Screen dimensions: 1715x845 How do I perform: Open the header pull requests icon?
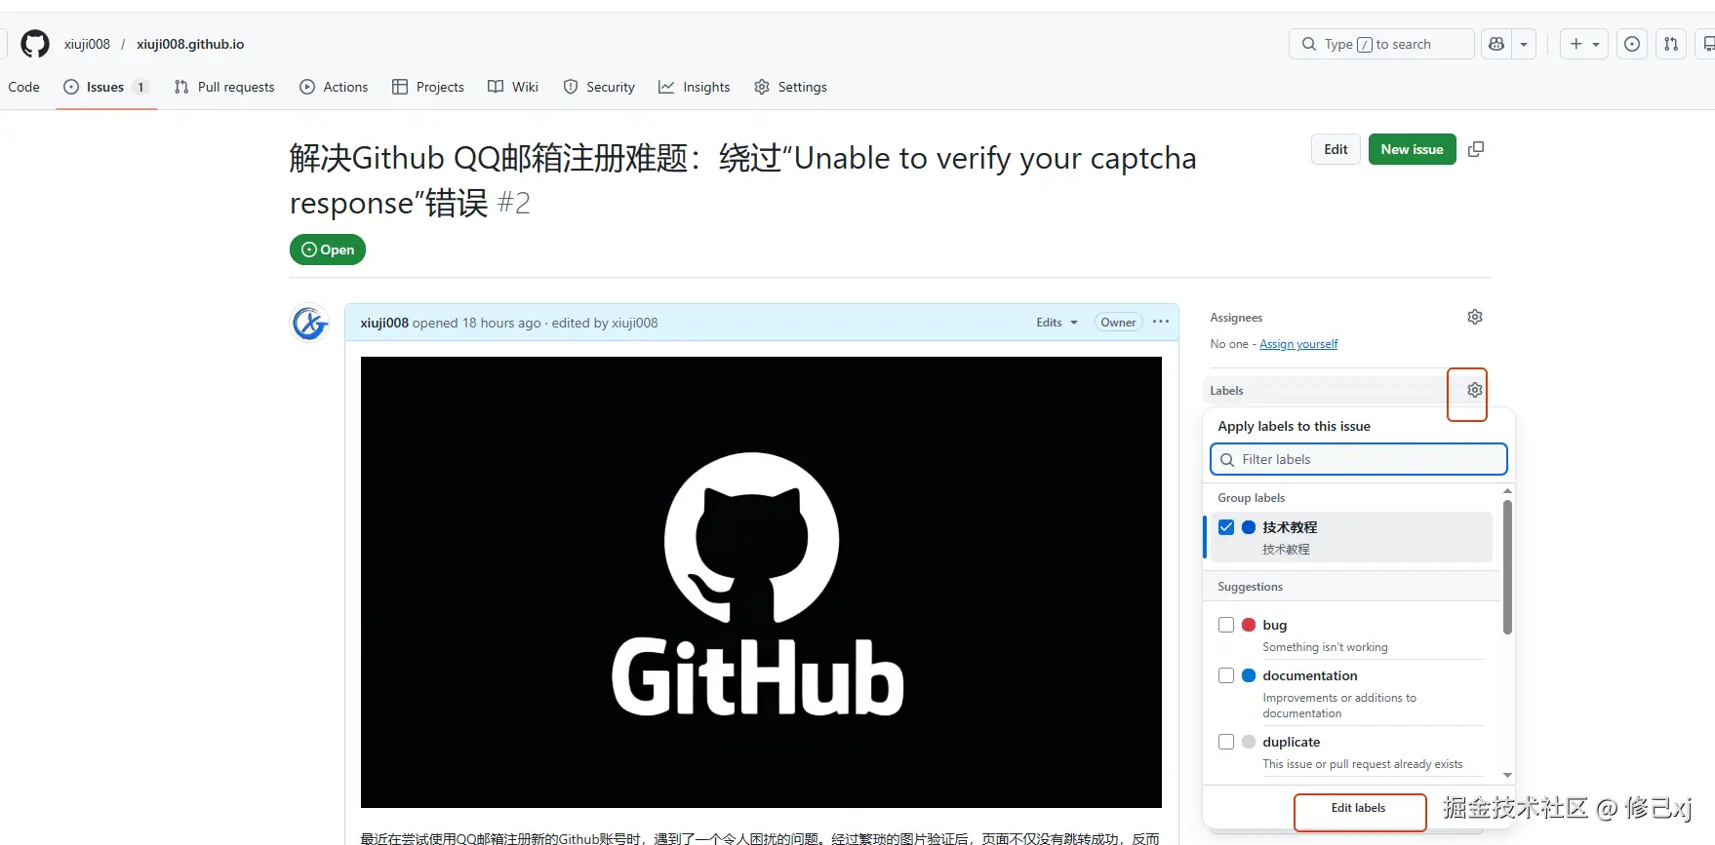click(x=1671, y=44)
